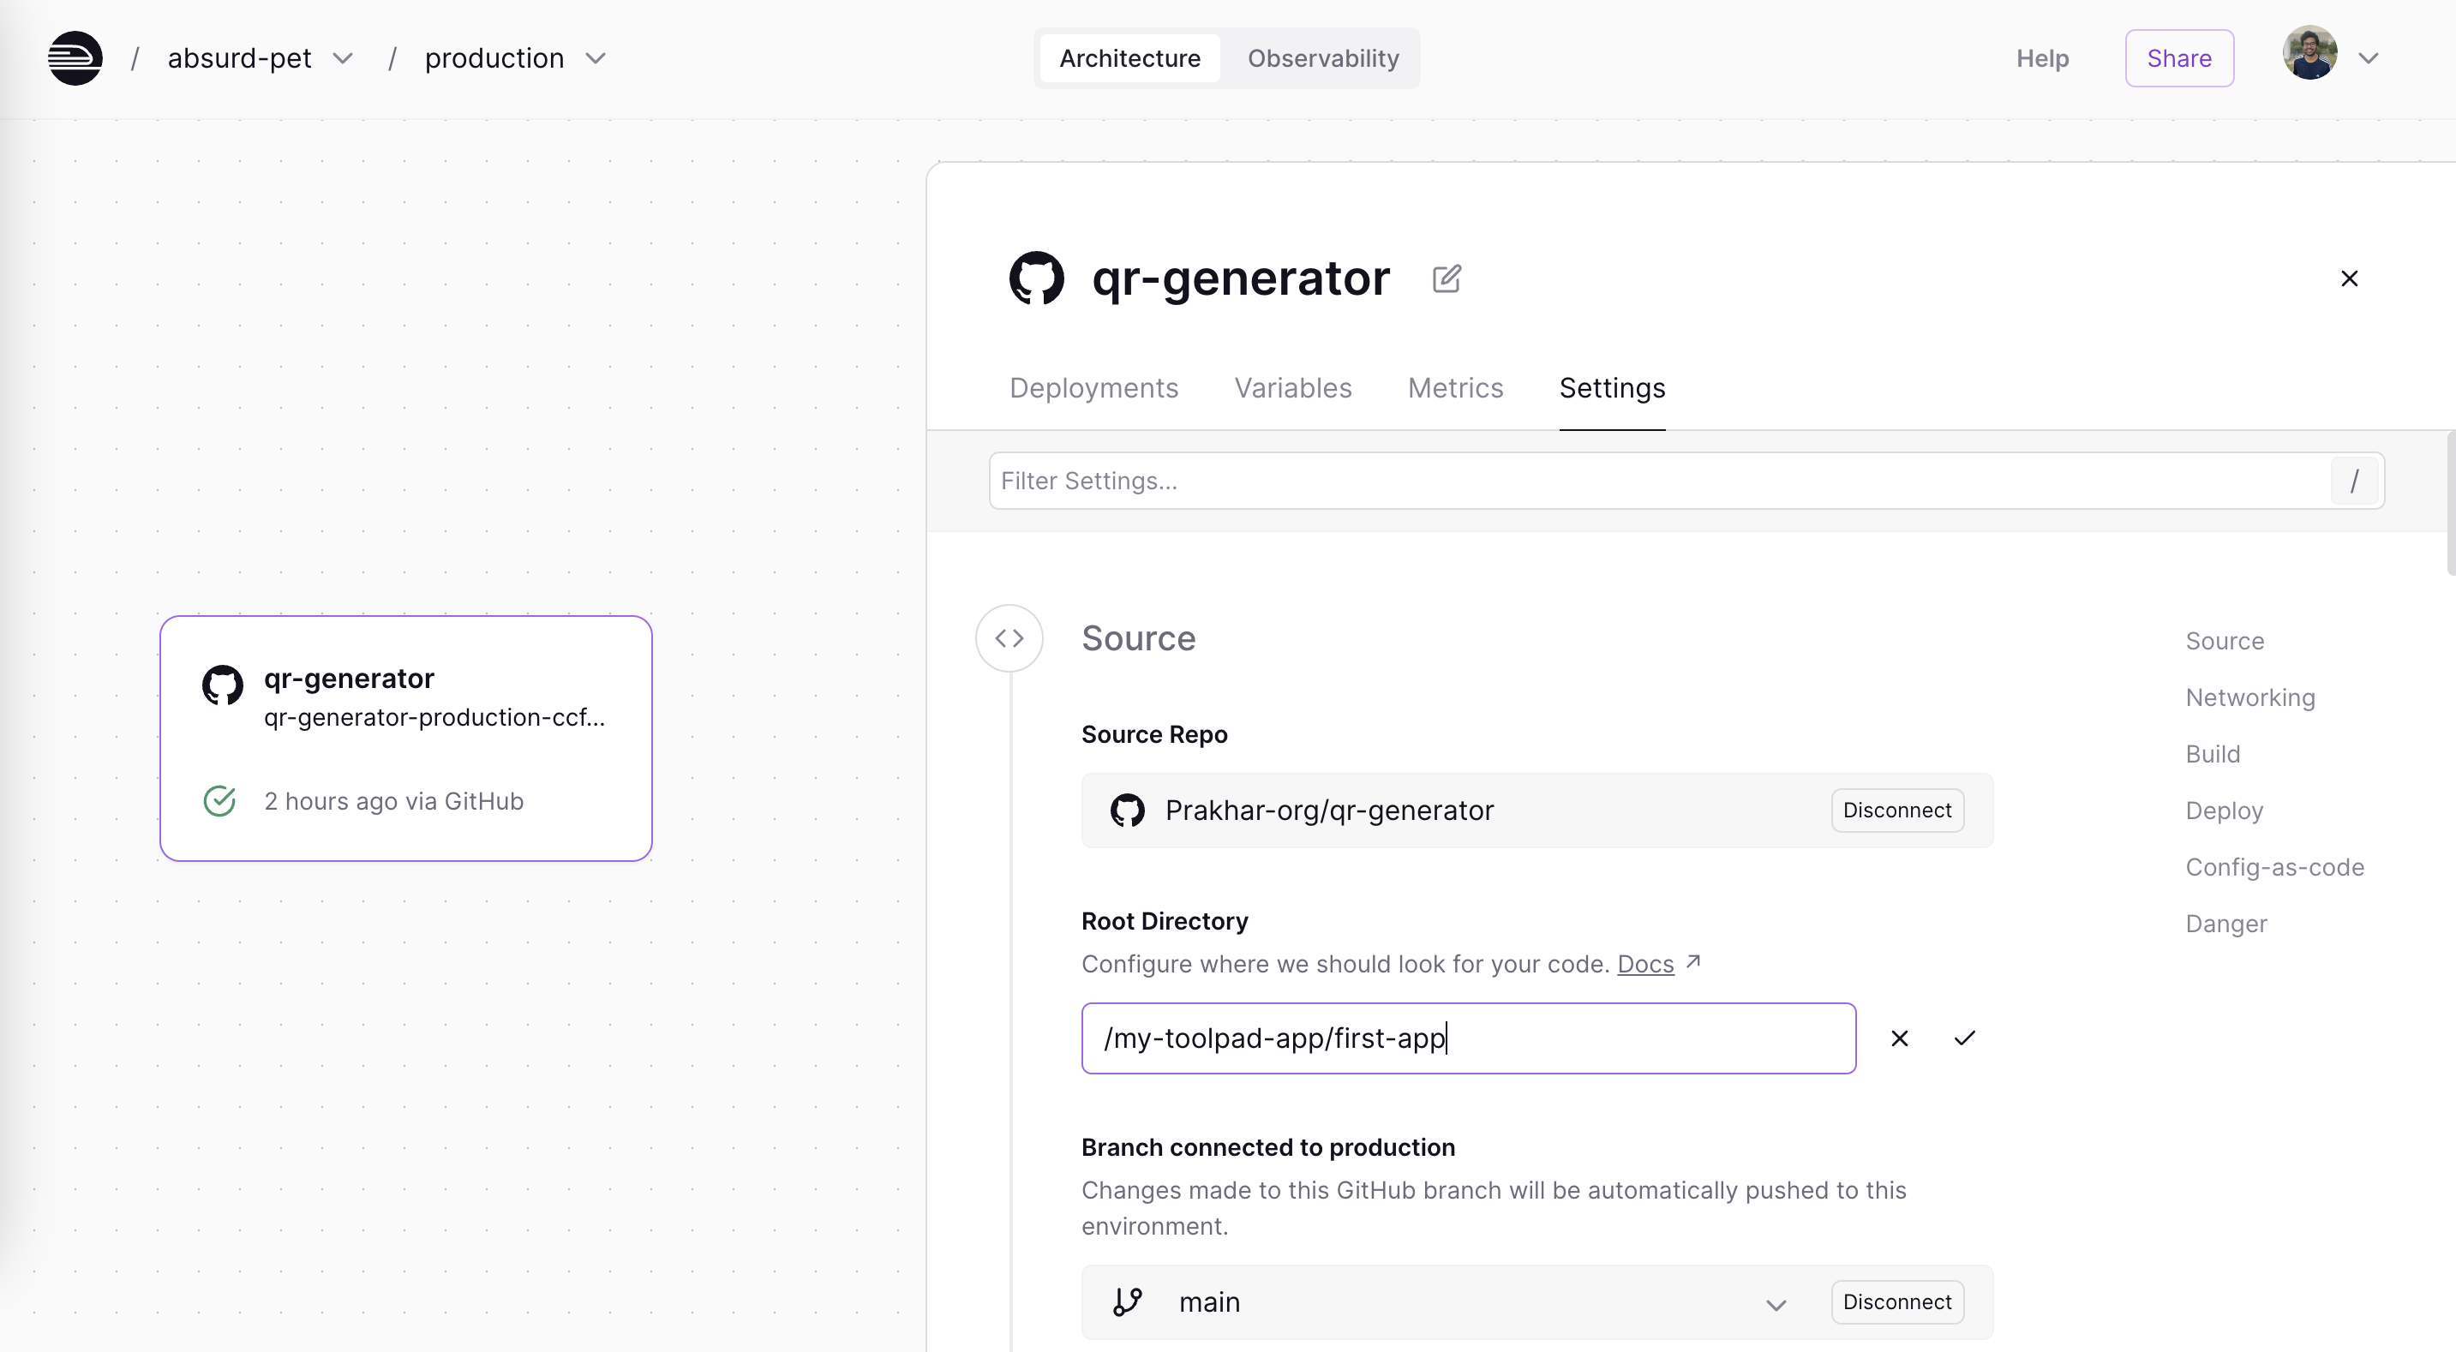Viewport: 2456px width, 1352px height.
Task: Click the Source section code brackets icon
Action: click(1009, 637)
